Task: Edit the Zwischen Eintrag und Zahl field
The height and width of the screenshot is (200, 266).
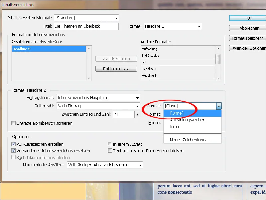Action: click(123, 114)
